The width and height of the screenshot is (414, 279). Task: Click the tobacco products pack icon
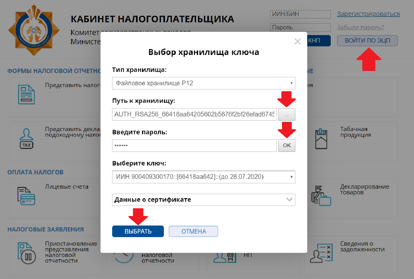click(321, 139)
